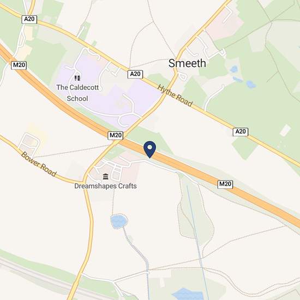The height and width of the screenshot is (300, 300).
Task: Click the Dreamshapes Crafts museum icon
Action: pos(105,176)
